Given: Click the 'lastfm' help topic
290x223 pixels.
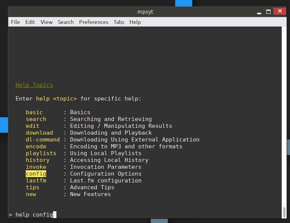Looking at the screenshot, I should 36,181.
